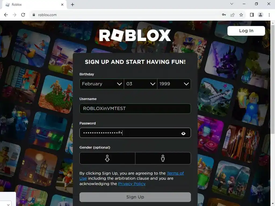Restore down the Chrome window
Screen dimensions: 275x206
click(x=256, y=4)
